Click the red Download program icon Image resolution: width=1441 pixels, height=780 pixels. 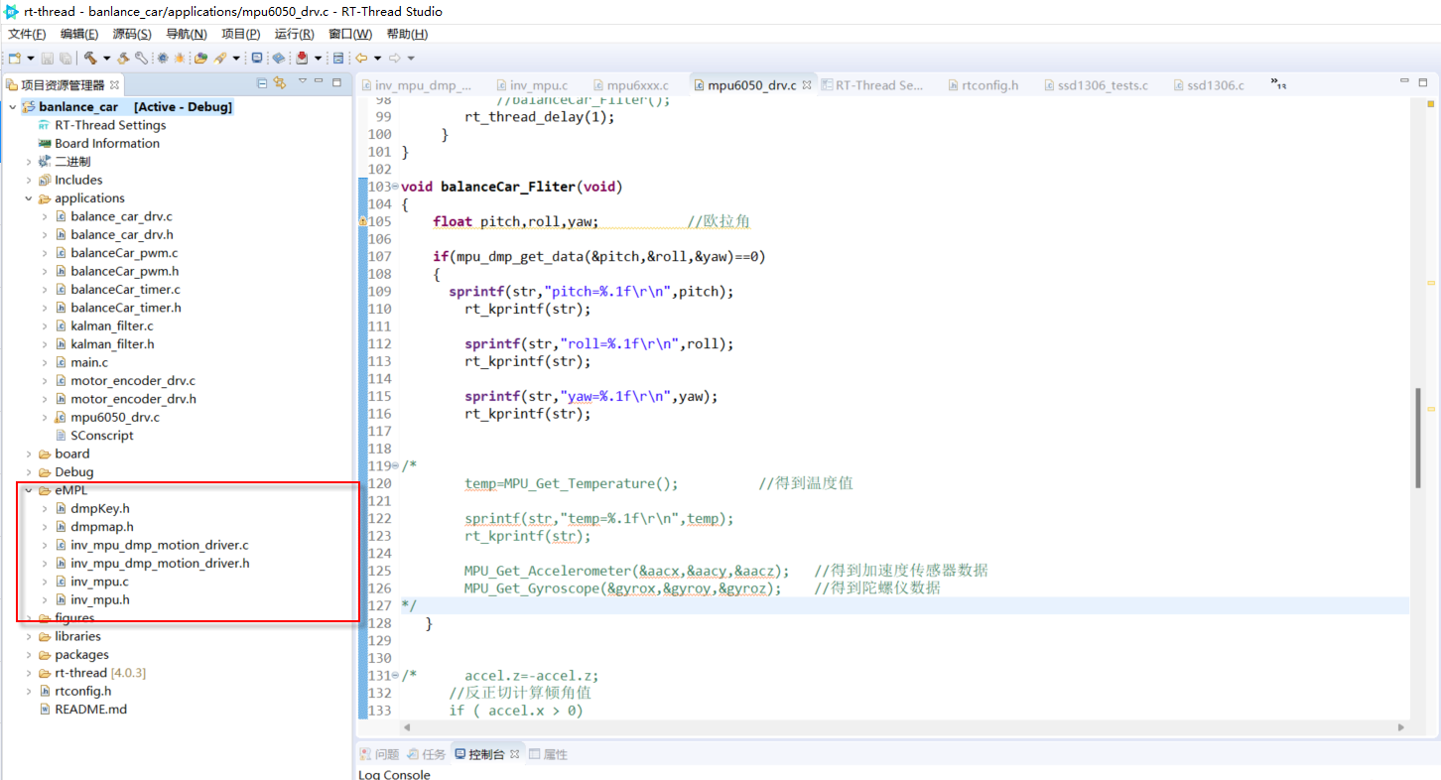302,59
